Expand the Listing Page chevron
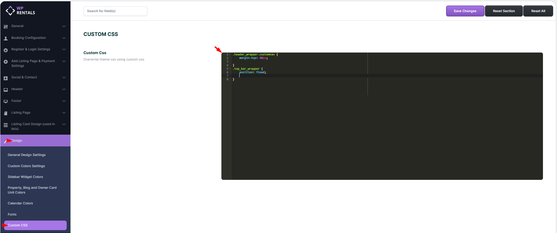 [x=64, y=113]
